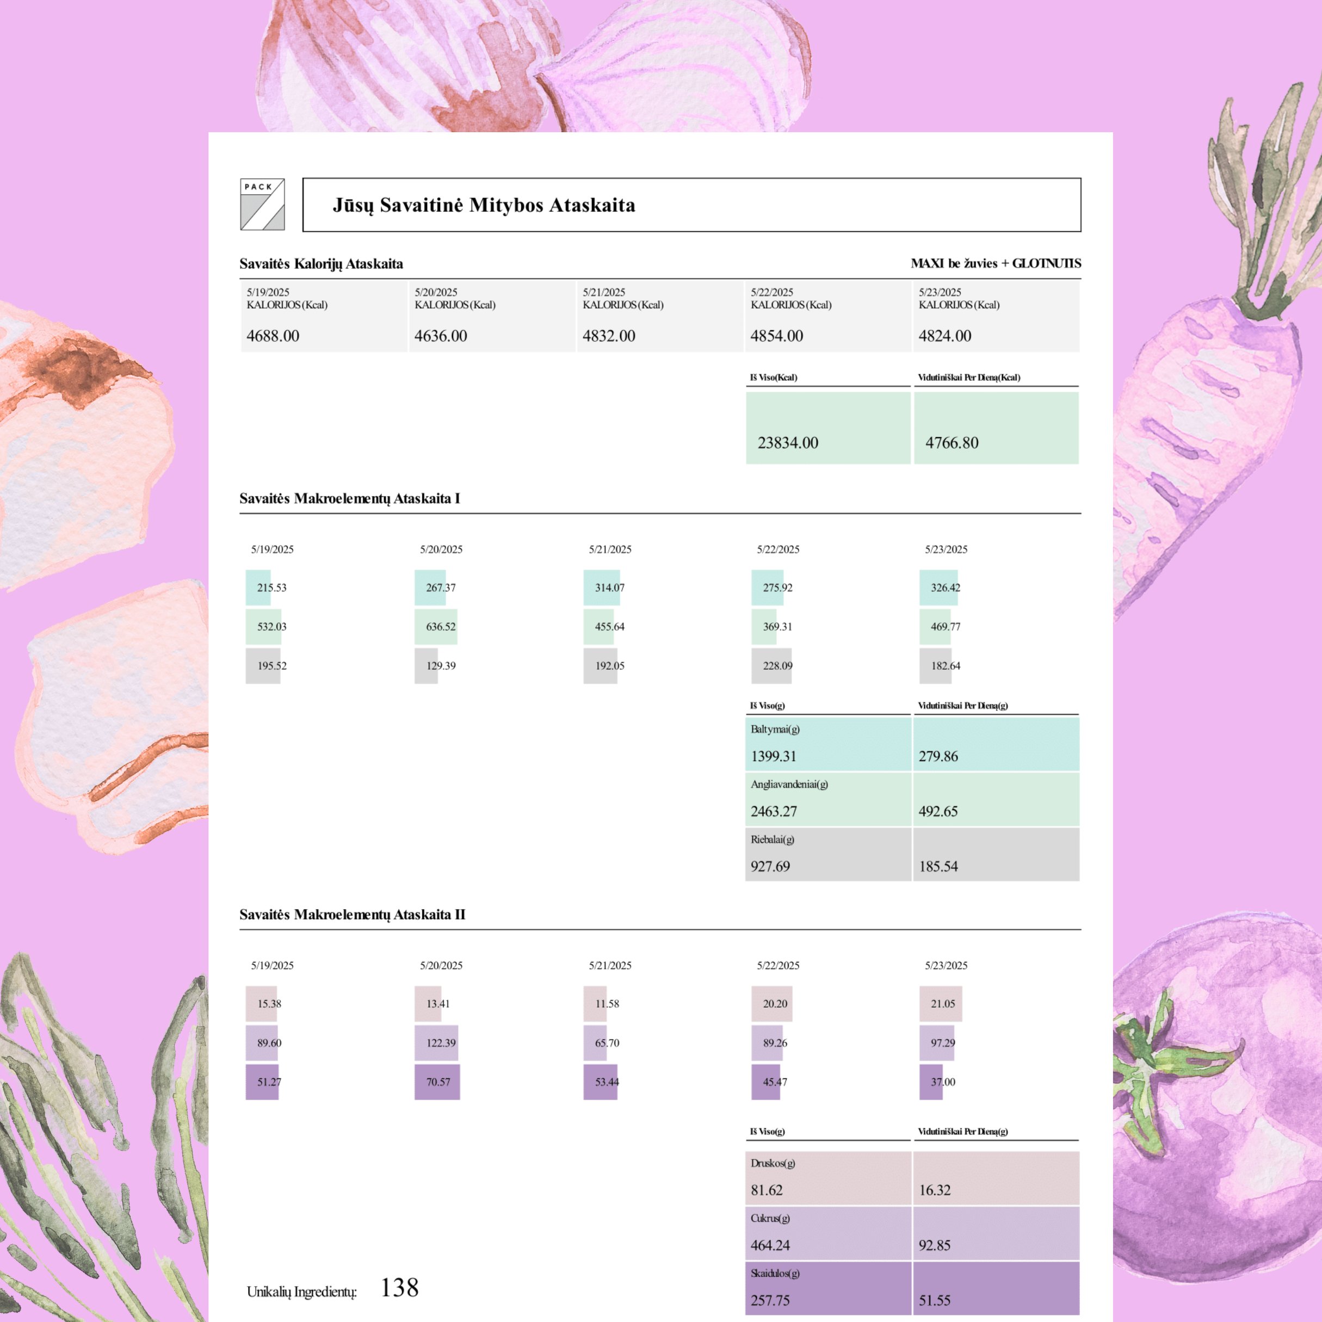Click the fat bar showing 228.09

pos(772,666)
